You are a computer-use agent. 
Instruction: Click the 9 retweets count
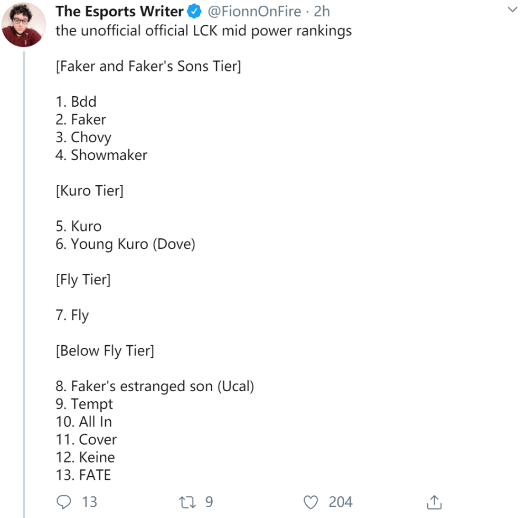coord(209,502)
